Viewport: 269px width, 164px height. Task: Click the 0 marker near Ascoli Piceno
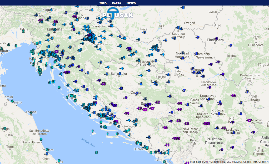point(41,139)
